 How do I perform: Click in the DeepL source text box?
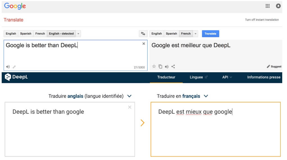(70, 129)
